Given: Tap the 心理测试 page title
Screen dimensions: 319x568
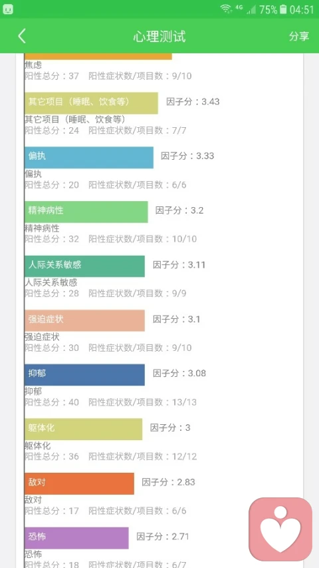Looking at the screenshot, I should coord(159,37).
